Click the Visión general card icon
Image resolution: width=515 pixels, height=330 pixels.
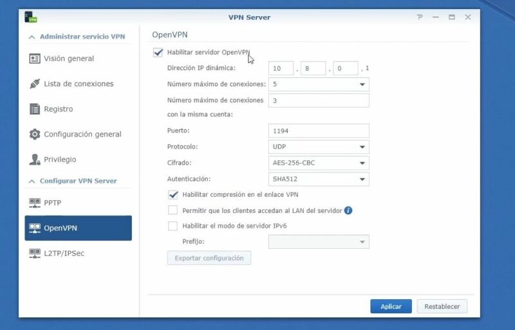click(35, 59)
